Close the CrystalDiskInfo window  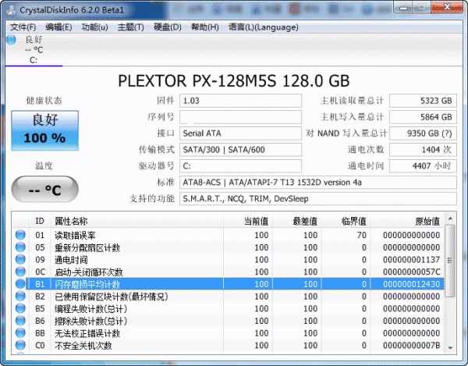pyautogui.click(x=446, y=7)
